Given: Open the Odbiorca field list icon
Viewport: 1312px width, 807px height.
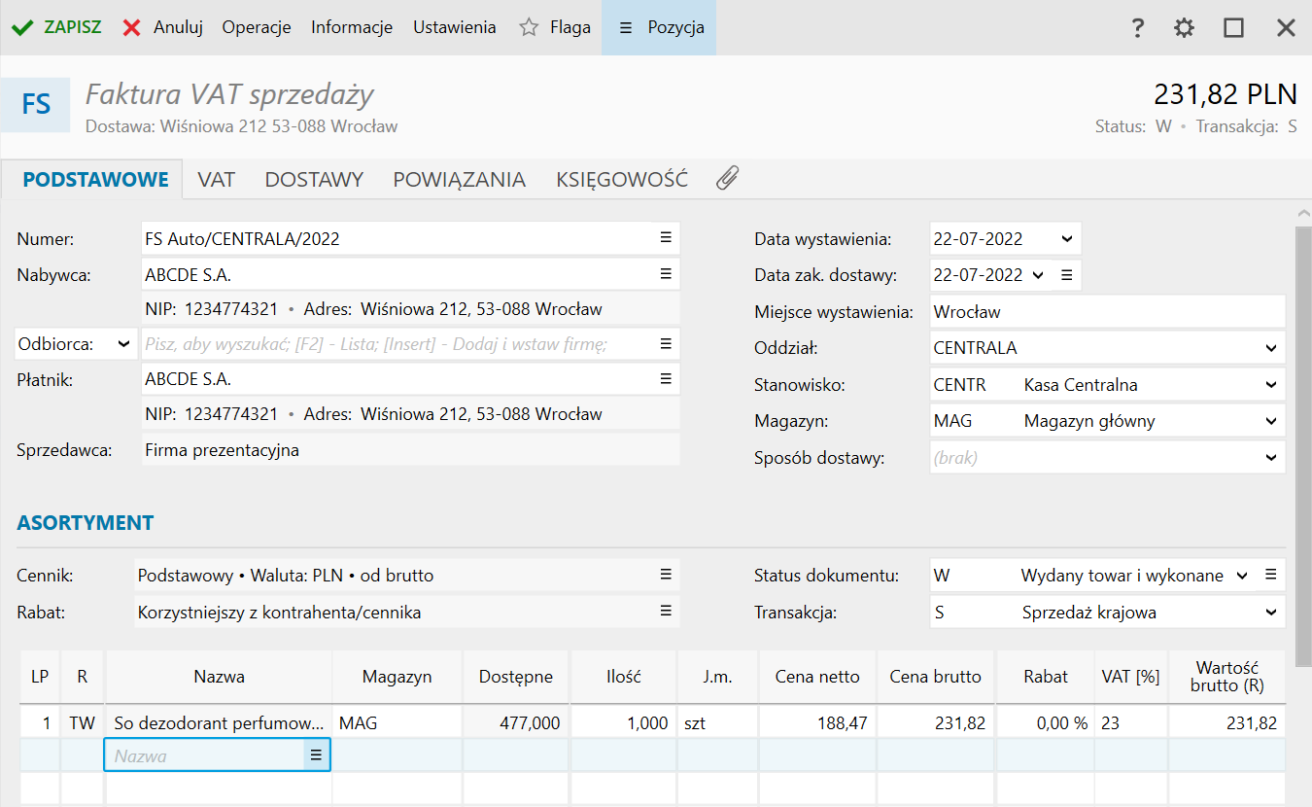Looking at the screenshot, I should (666, 343).
